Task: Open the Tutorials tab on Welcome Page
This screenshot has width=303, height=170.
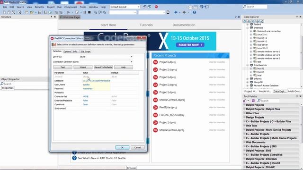Action: tap(146, 25)
